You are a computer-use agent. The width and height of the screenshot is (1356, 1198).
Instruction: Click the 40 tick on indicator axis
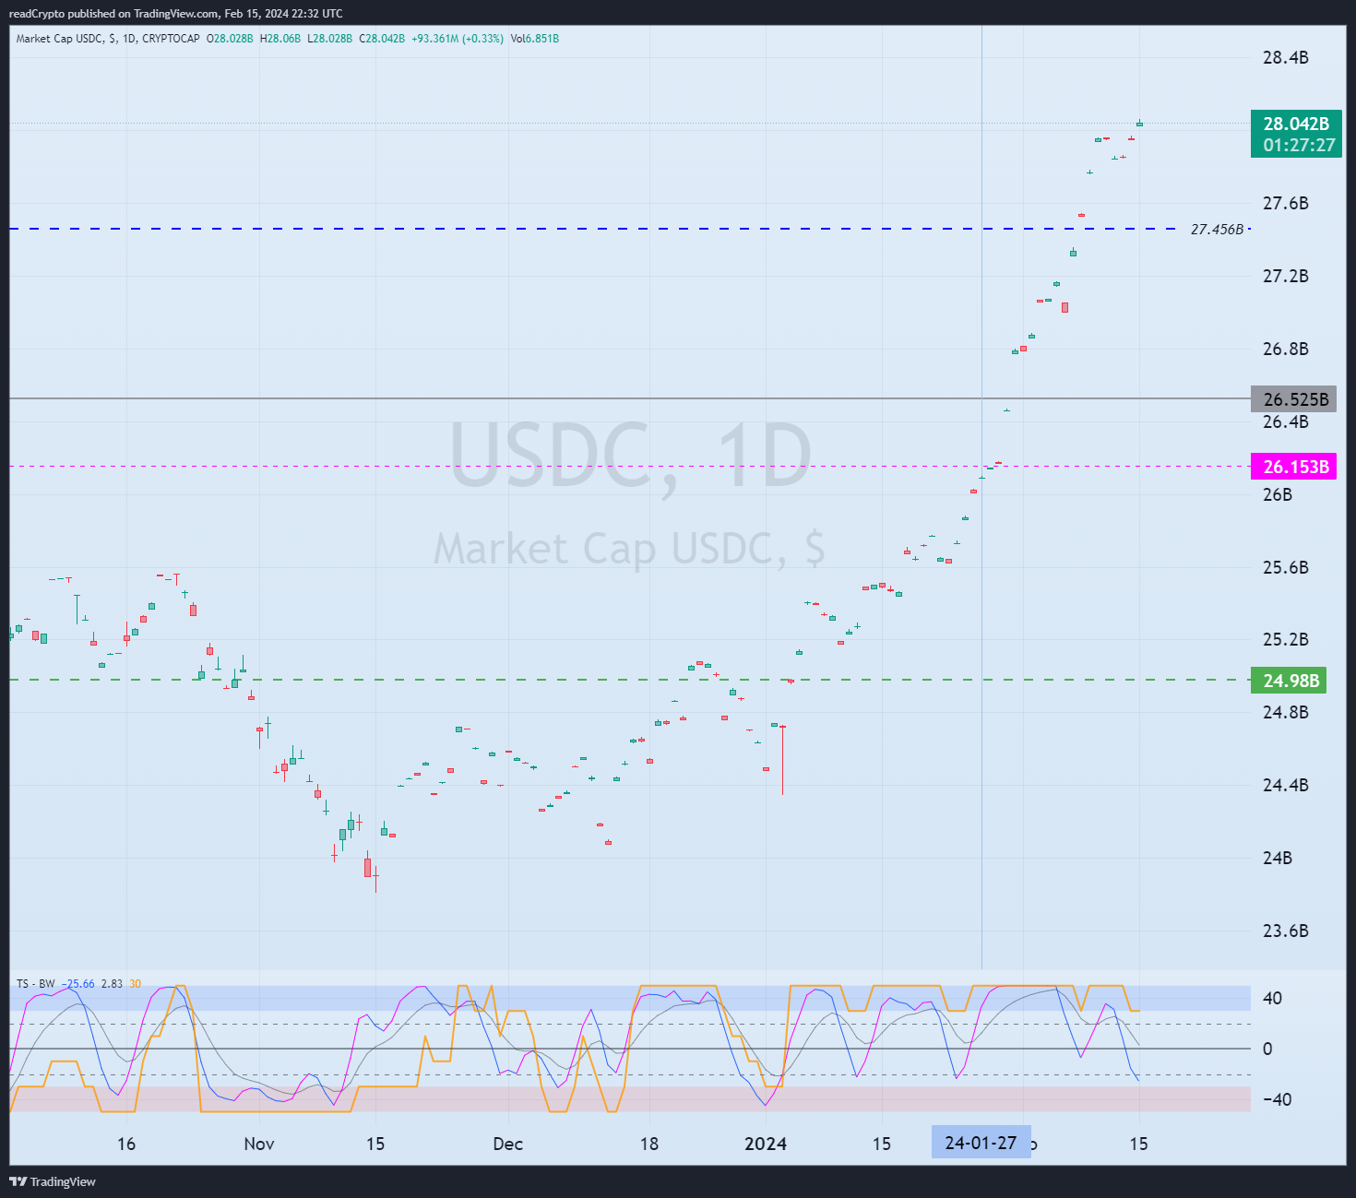[1272, 999]
